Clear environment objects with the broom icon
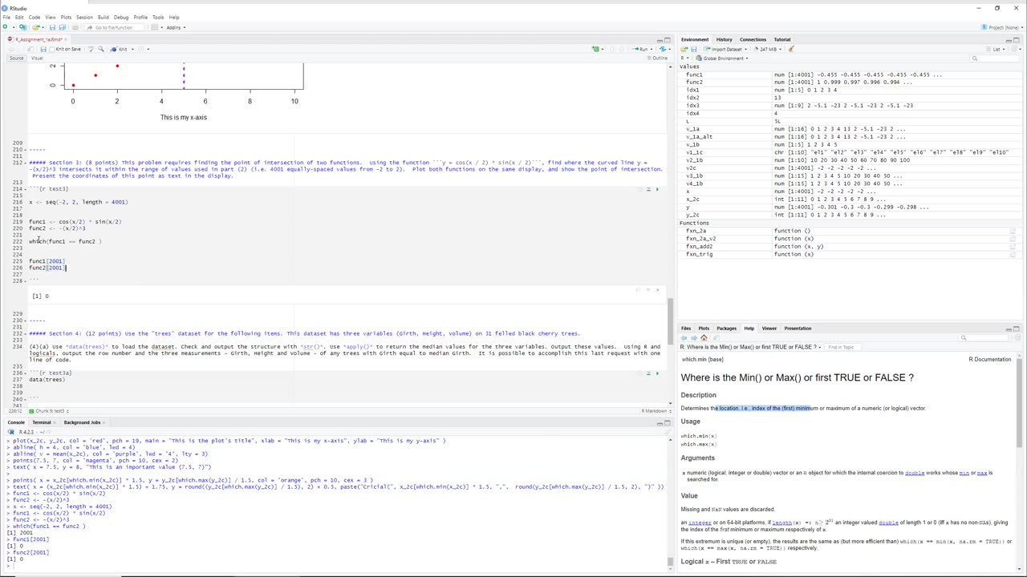 (791, 49)
